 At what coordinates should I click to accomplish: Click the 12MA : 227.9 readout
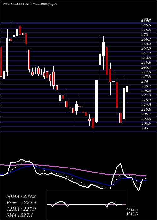[x=21, y=209]
